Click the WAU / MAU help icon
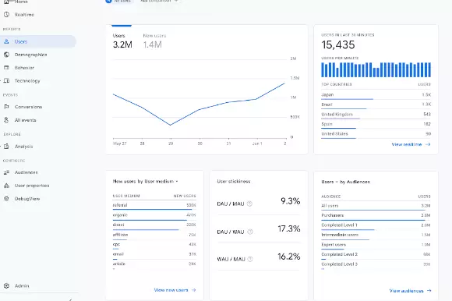 pos(250,259)
